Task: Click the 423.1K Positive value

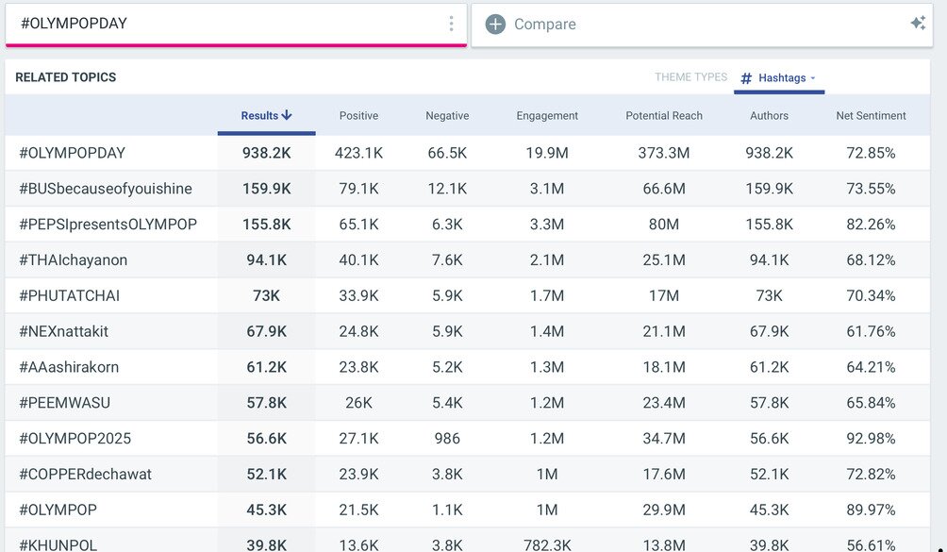Action: click(x=358, y=153)
